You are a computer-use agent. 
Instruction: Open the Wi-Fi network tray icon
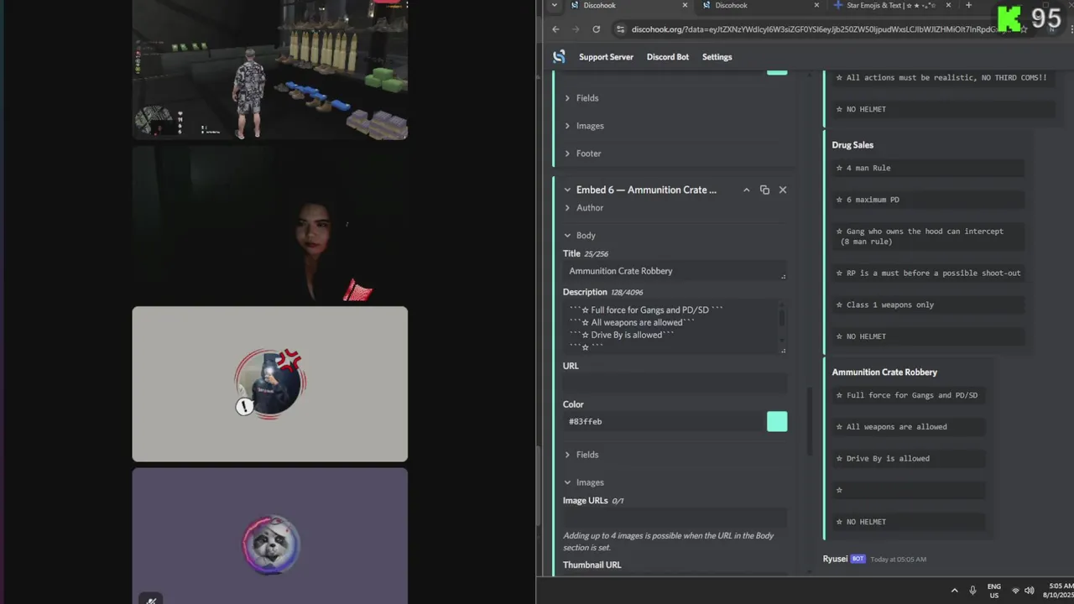[1015, 591]
